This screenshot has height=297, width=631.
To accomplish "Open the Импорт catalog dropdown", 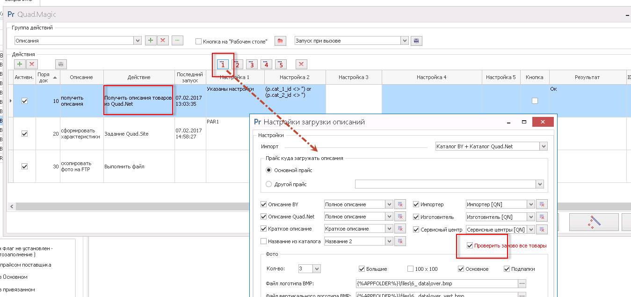I will point(543,146).
